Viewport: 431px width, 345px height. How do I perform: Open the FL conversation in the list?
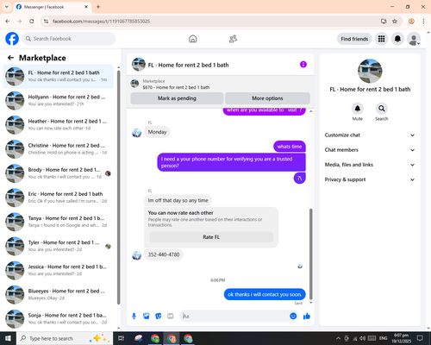tap(58, 76)
